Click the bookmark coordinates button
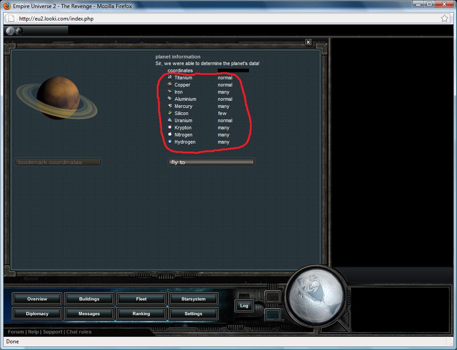The height and width of the screenshot is (350, 457). click(58, 162)
